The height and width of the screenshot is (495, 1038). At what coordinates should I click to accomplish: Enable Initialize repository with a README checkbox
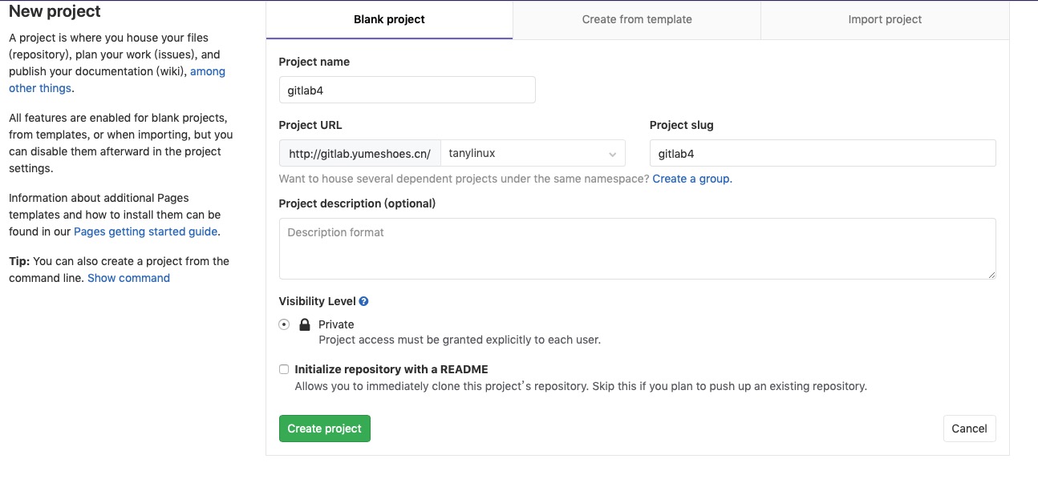284,369
